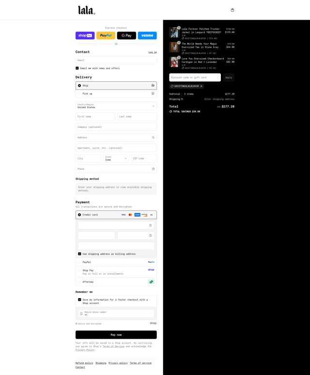Click the address search magnifier icon

point(153,137)
